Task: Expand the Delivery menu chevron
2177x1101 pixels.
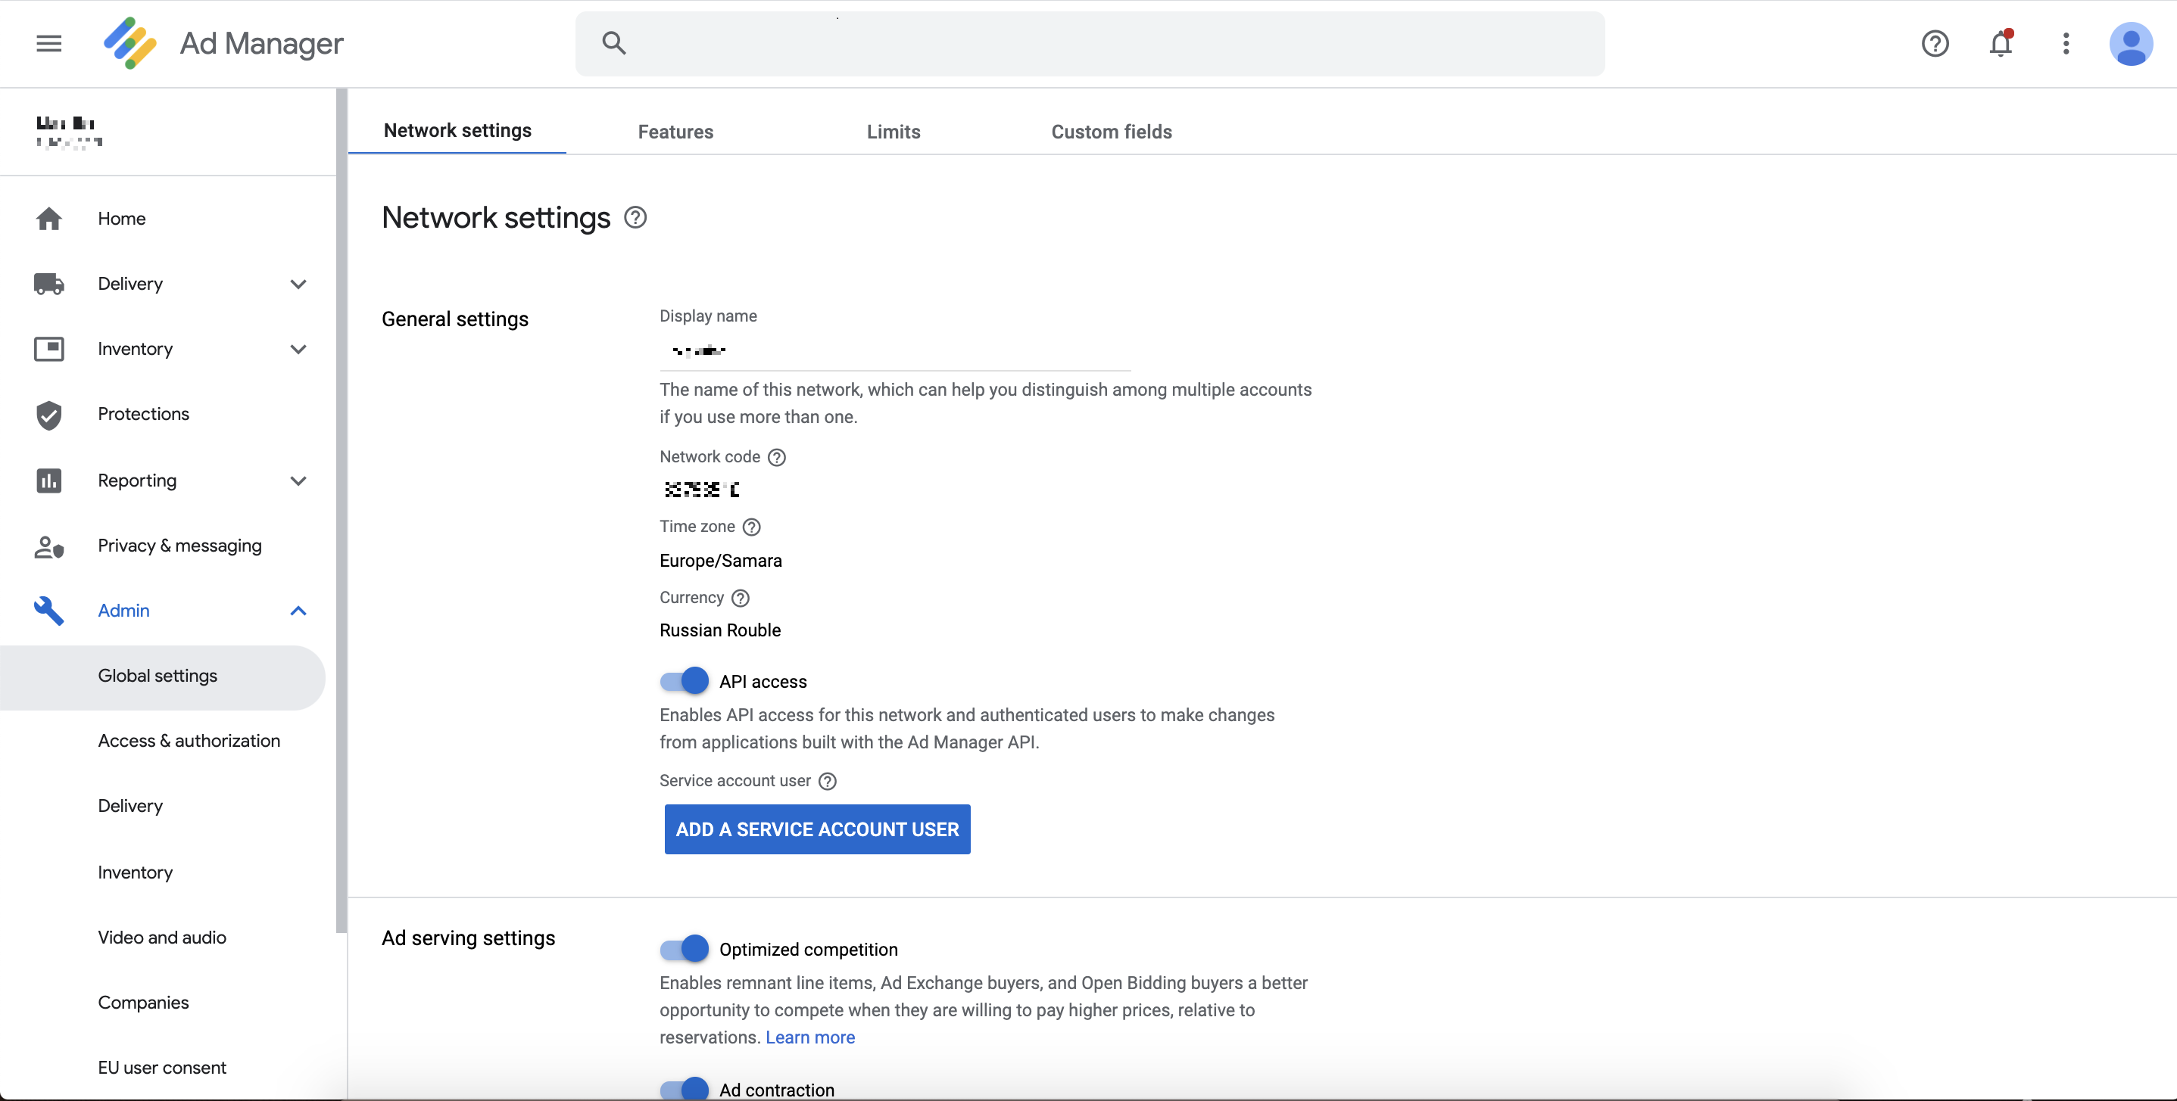Action: pos(298,284)
